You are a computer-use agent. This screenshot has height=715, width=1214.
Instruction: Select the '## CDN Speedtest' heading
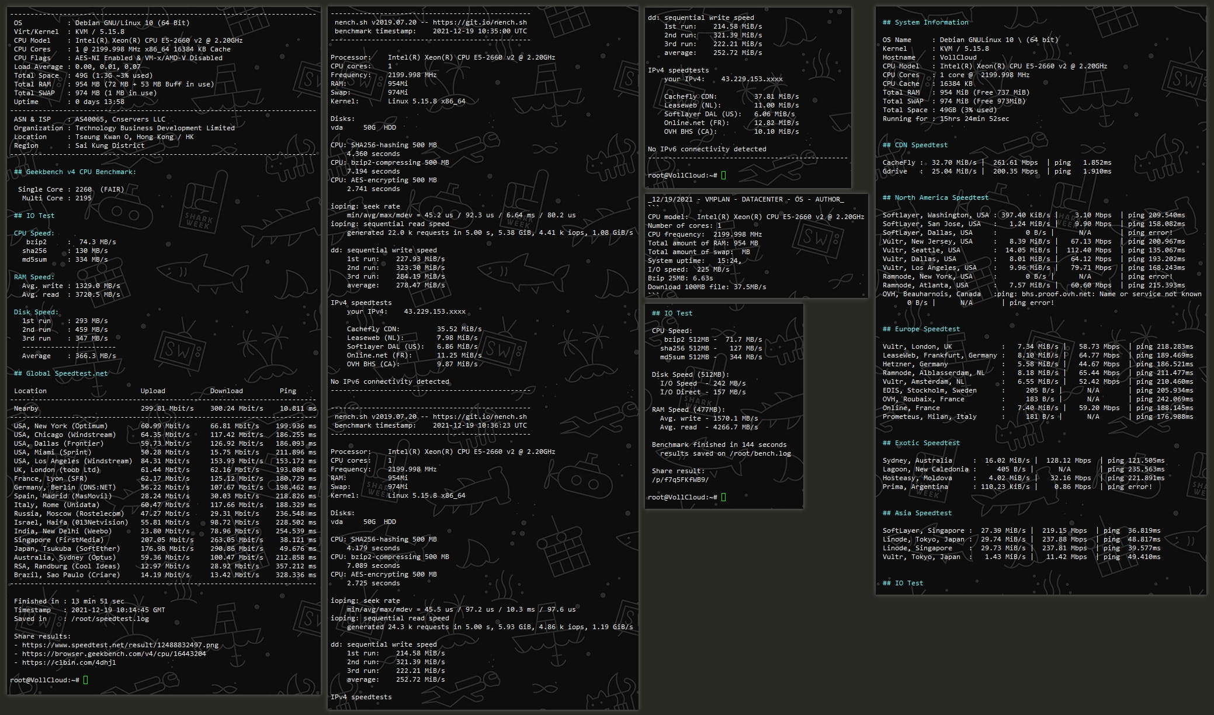[x=915, y=145]
